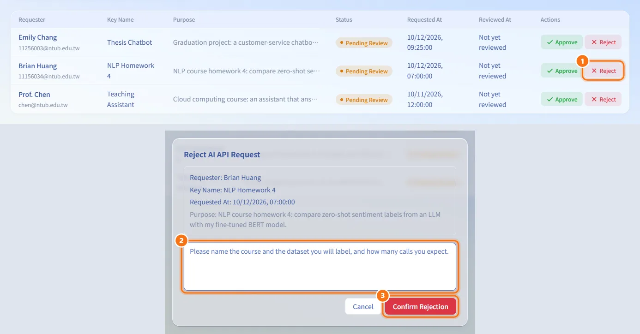The image size is (640, 334).
Task: Approve Prof. Chen's Teaching Assistant request
Action: (562, 100)
